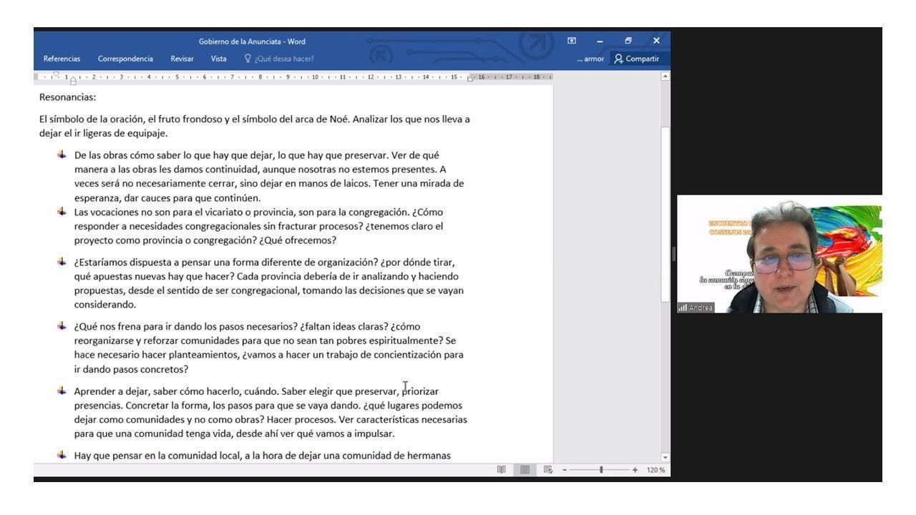Image resolution: width=916 pixels, height=515 pixels.
Task: Click the vertical scrollbar thumb
Action: click(x=666, y=215)
